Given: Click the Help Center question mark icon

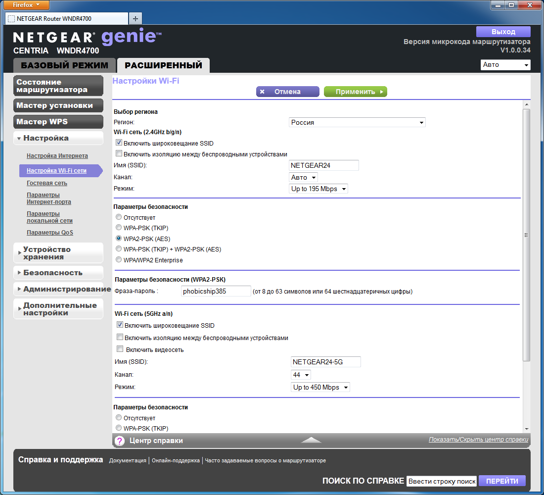Looking at the screenshot, I should point(119,441).
